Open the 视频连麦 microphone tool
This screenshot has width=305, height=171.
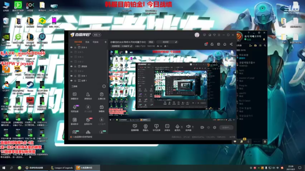click(x=74, y=109)
